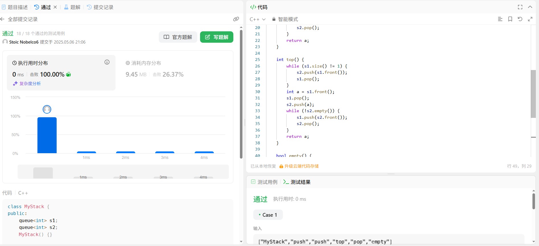Select the Case 1 test case
This screenshot has height=246, width=539.
(268, 215)
